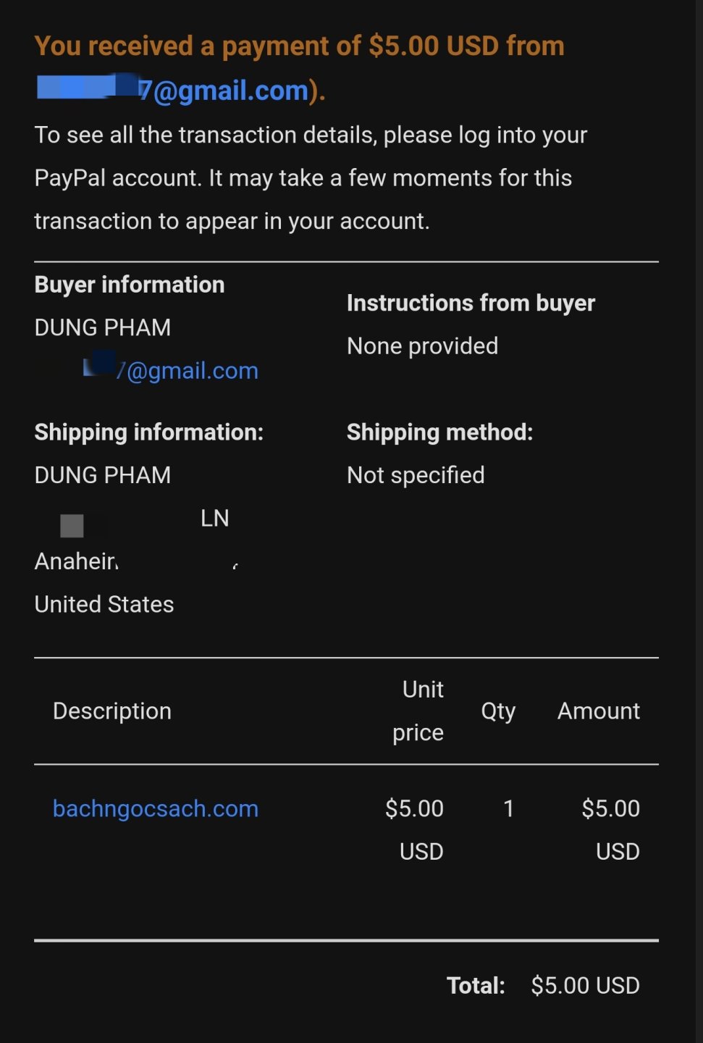This screenshot has height=1043, width=703.
Task: Click the name under Buyer information heading
Action: tap(103, 327)
